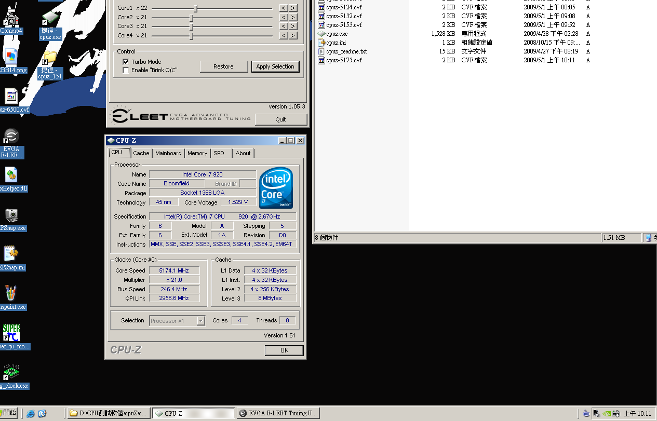Switch to the Mainboard tab in CPU-Z
Viewport: 657px width, 421px height.
pos(168,153)
